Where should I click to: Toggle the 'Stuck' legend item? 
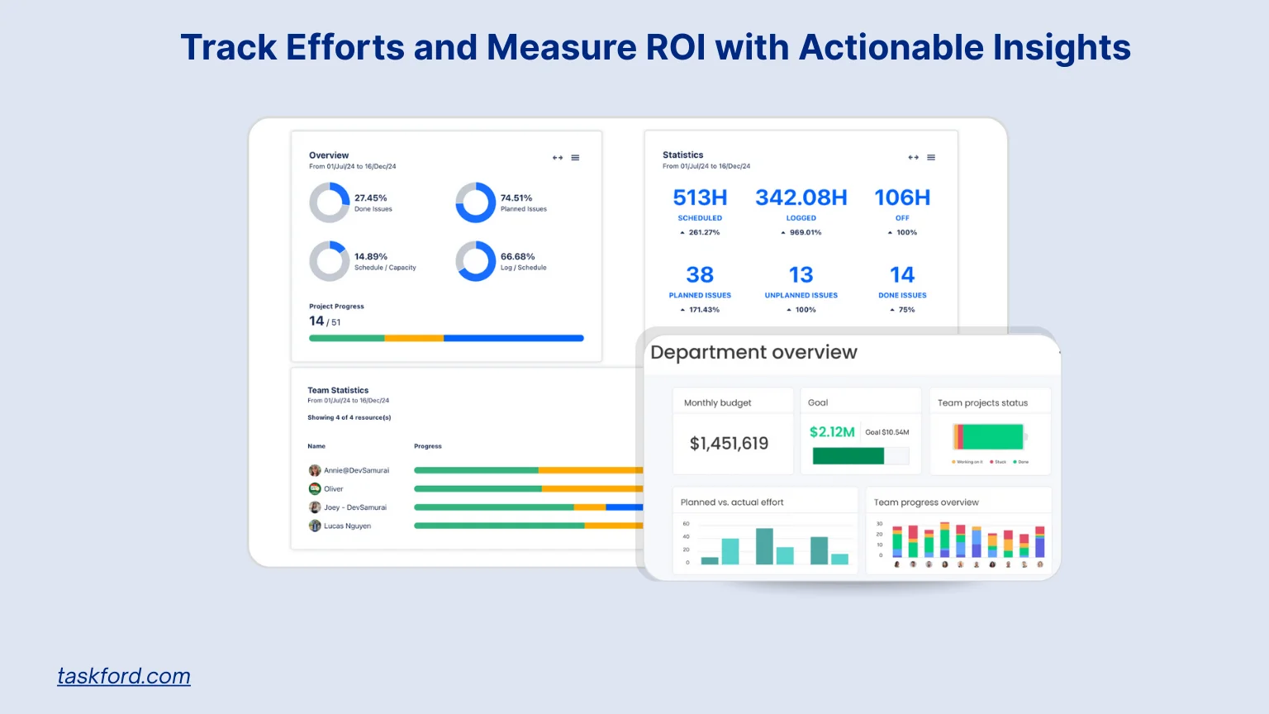(x=997, y=462)
